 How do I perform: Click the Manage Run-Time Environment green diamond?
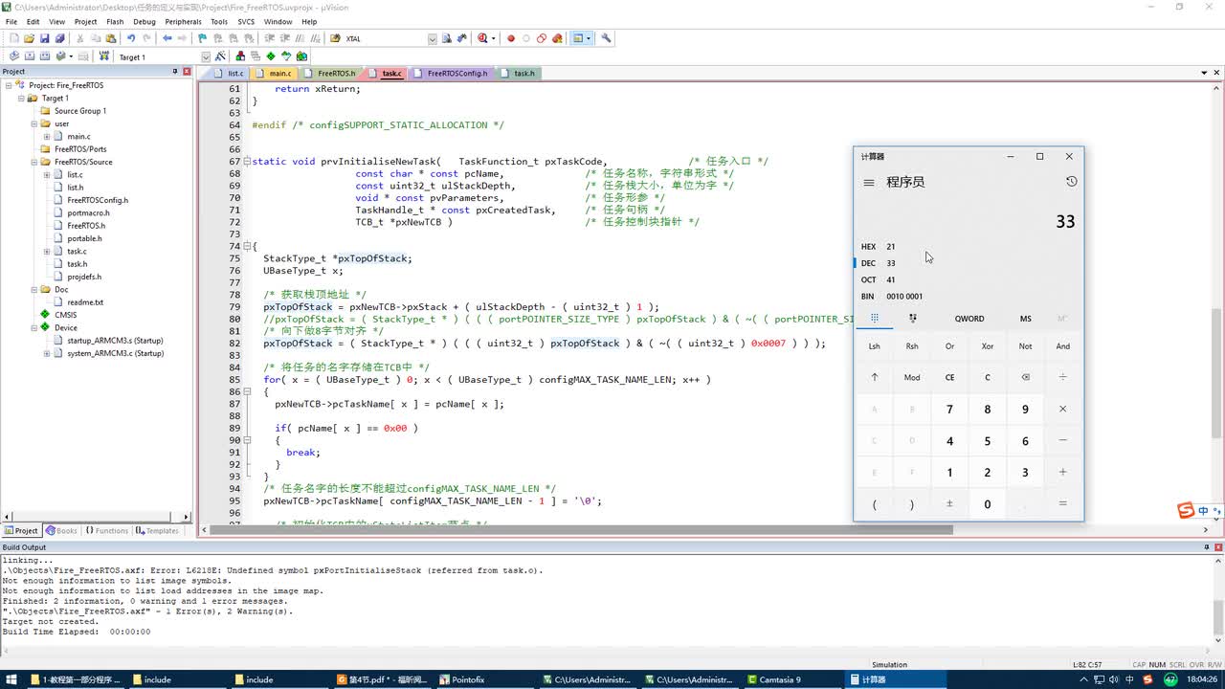271,56
